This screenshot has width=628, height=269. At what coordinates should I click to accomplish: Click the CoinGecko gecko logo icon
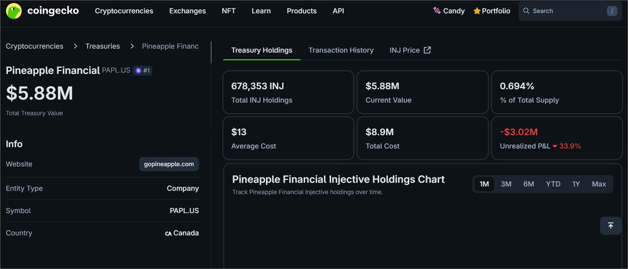tap(14, 10)
